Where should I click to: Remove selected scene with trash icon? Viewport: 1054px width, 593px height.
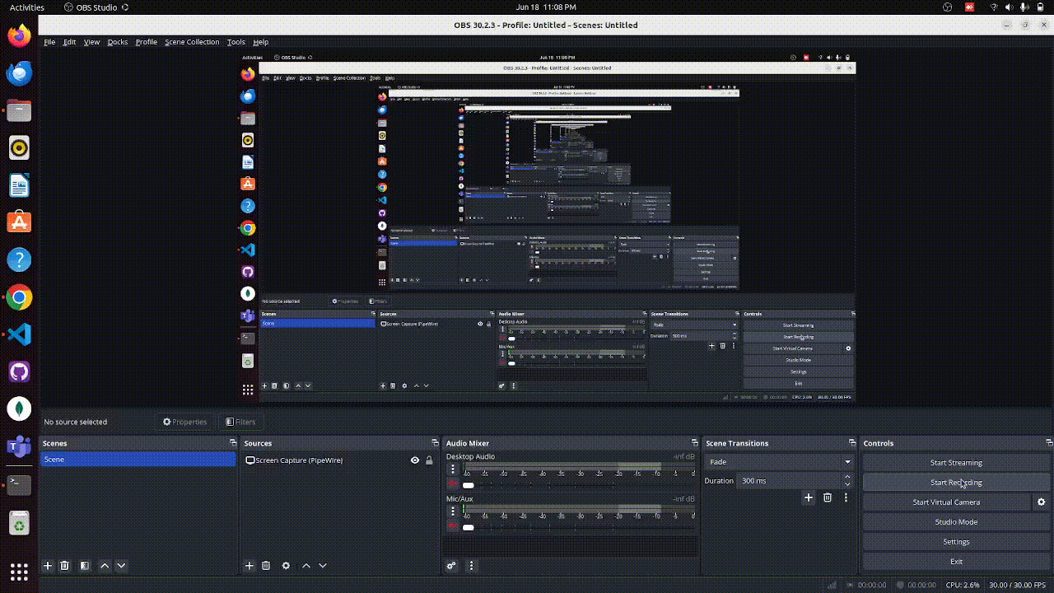(65, 566)
